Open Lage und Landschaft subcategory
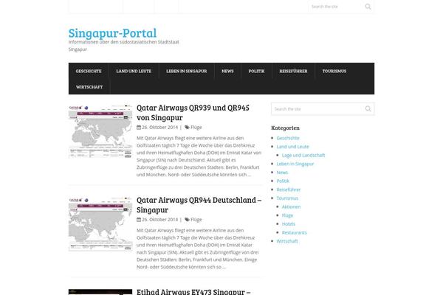 click(x=303, y=156)
